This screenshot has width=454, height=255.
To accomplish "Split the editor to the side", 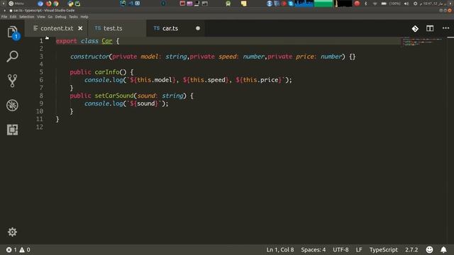I will (430, 28).
